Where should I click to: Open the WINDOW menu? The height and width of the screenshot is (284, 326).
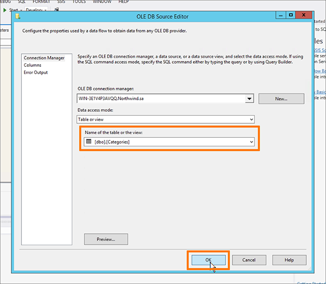tap(102, 2)
